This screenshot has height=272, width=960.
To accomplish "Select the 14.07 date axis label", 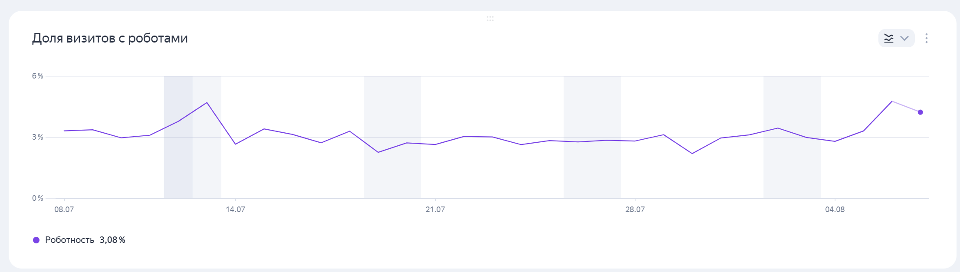I will [235, 210].
